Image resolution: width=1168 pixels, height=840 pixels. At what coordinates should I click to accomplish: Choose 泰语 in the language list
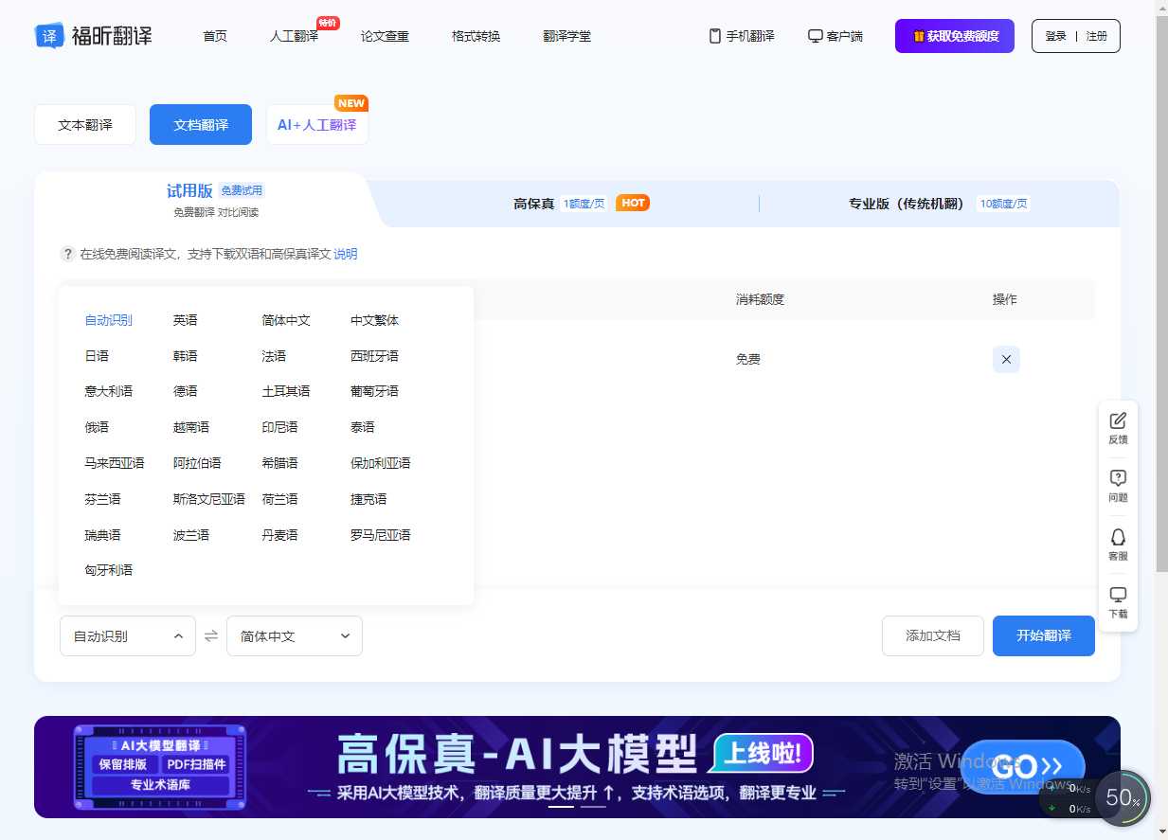pyautogui.click(x=363, y=427)
